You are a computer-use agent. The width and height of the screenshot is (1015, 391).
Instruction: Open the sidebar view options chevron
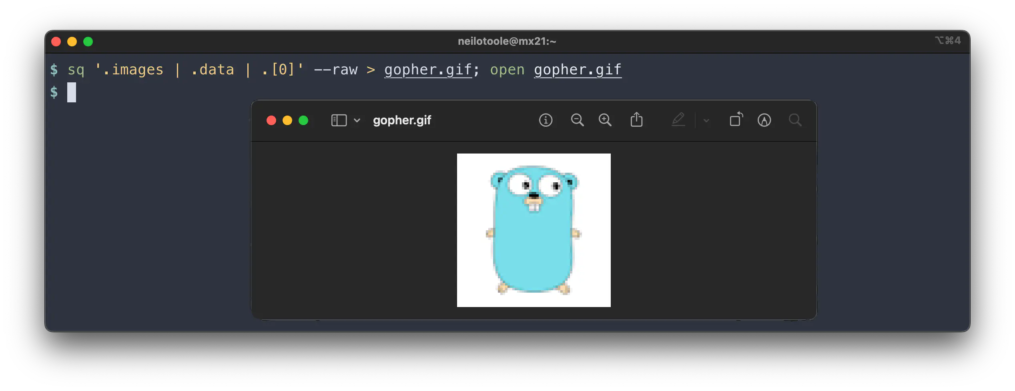[357, 120]
